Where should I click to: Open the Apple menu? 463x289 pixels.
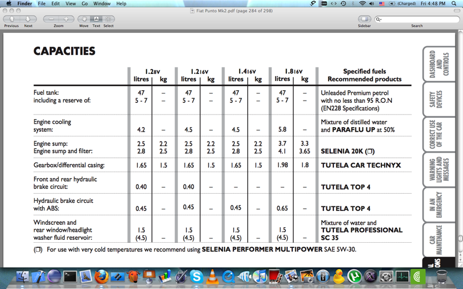click(x=9, y=3)
